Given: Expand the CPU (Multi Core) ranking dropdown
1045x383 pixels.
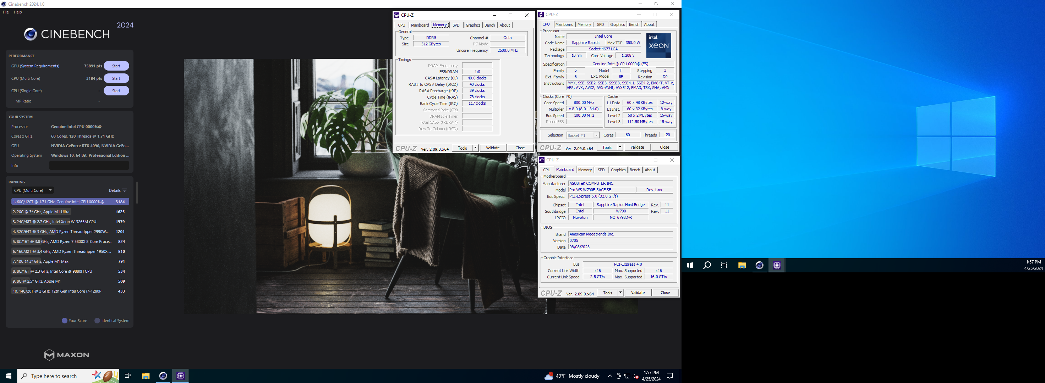Looking at the screenshot, I should point(32,190).
